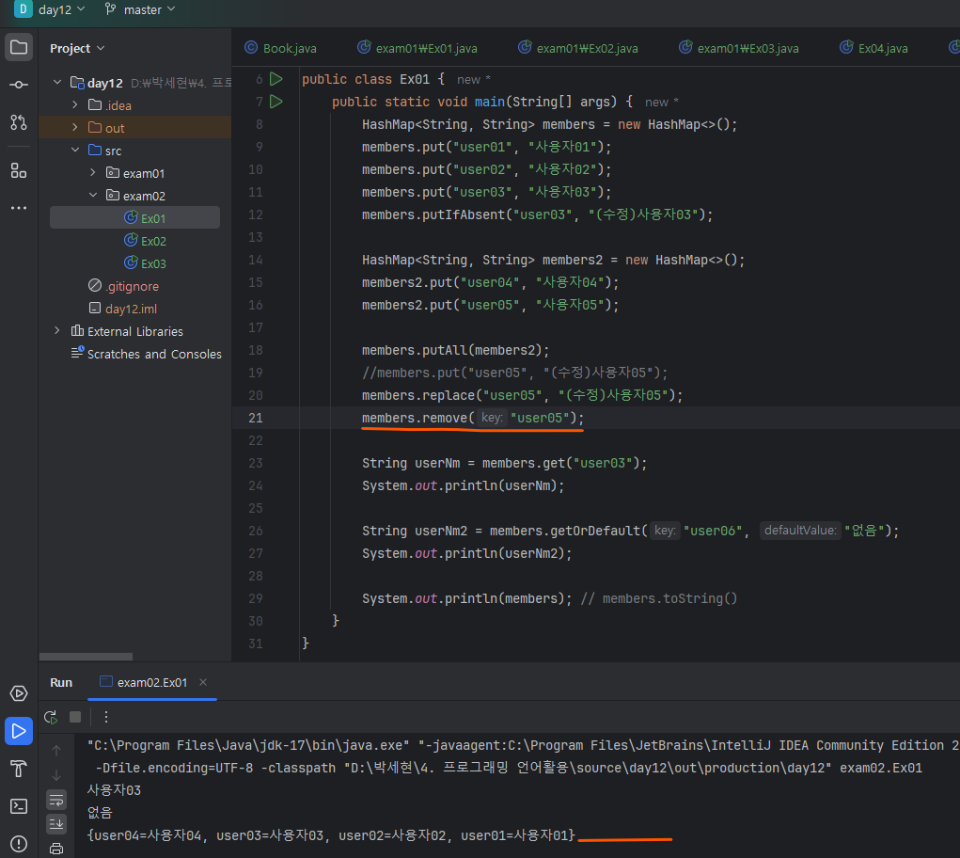Viewport: 960px width, 858px height.
Task: Open Ex02 class in project tree
Action: coord(153,241)
